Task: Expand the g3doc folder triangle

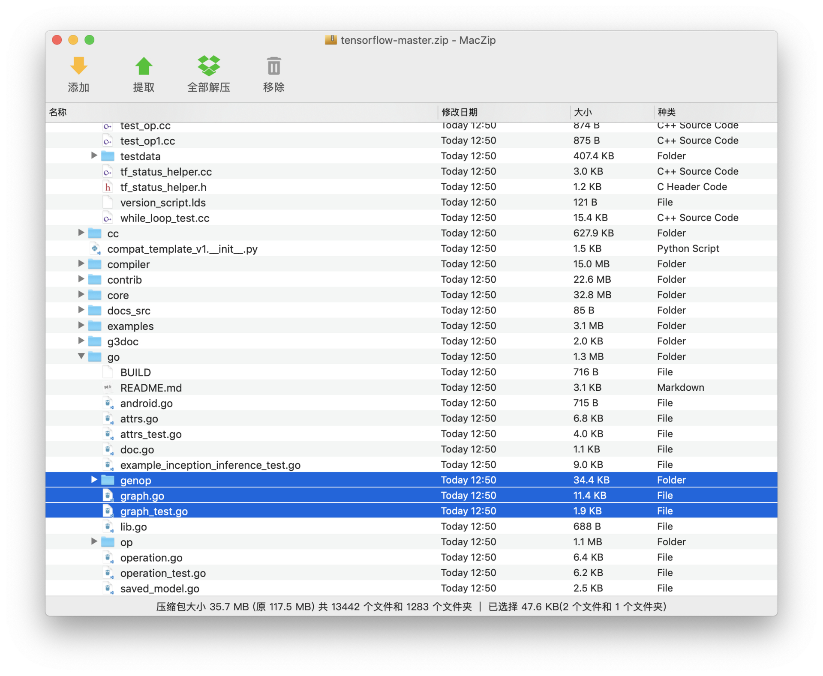Action: pyautogui.click(x=81, y=341)
